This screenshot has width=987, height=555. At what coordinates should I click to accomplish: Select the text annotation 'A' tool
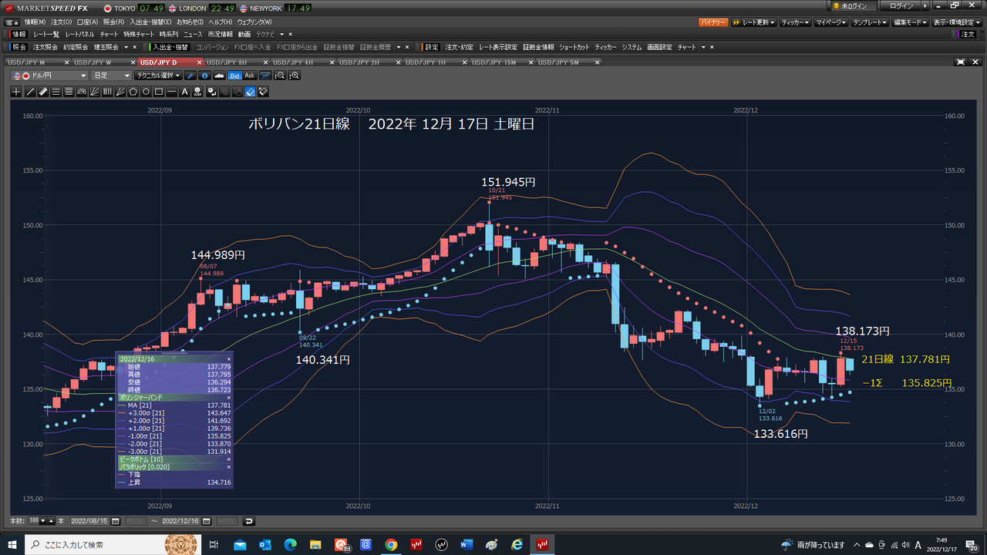coord(184,92)
